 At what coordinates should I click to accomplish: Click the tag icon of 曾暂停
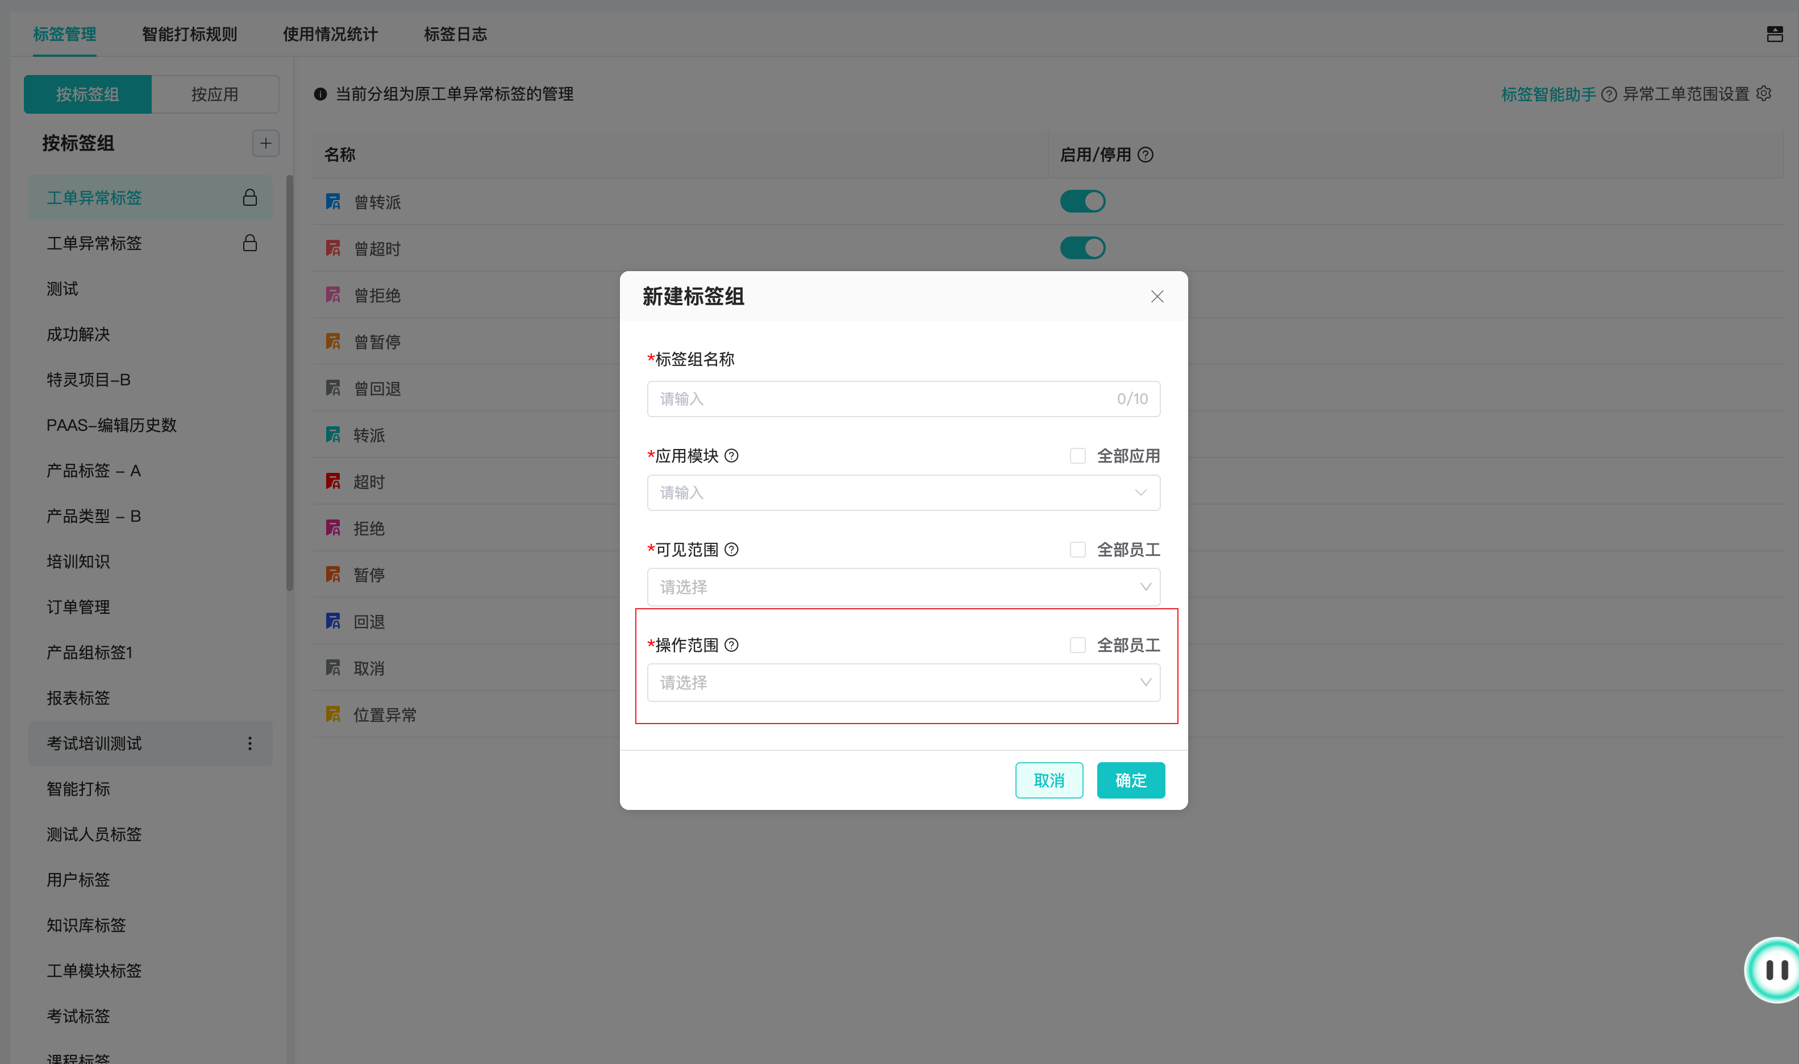coord(334,341)
